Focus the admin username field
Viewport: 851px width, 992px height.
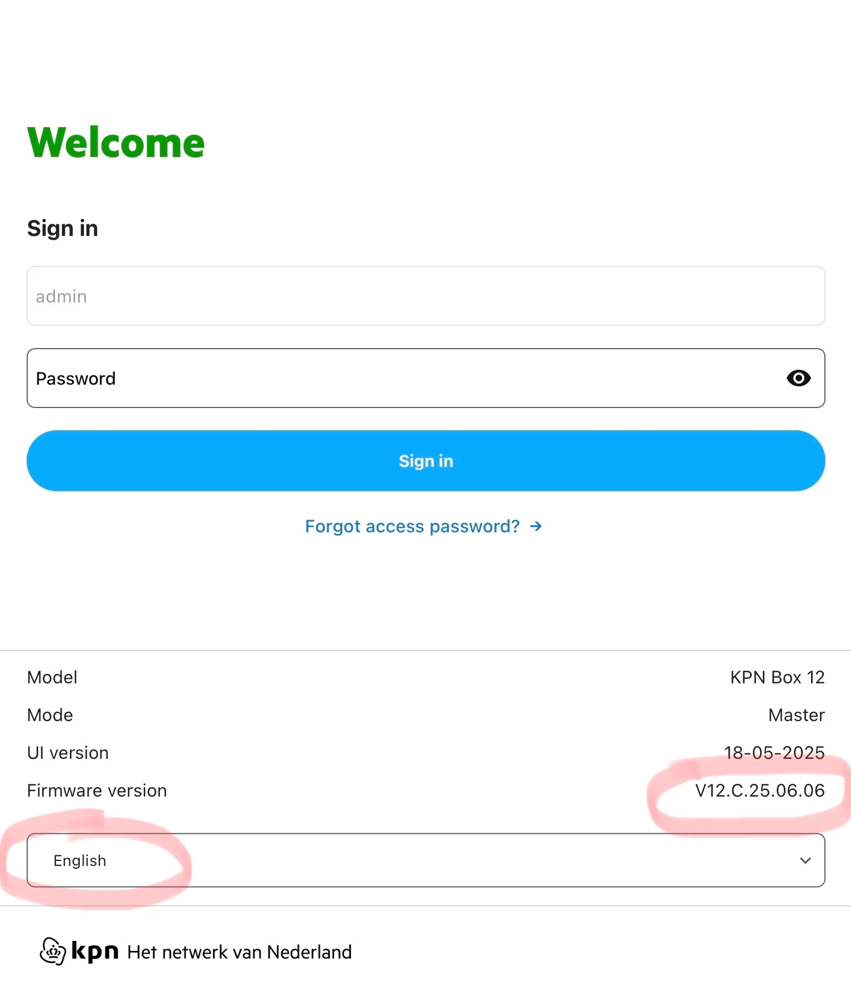tap(425, 296)
